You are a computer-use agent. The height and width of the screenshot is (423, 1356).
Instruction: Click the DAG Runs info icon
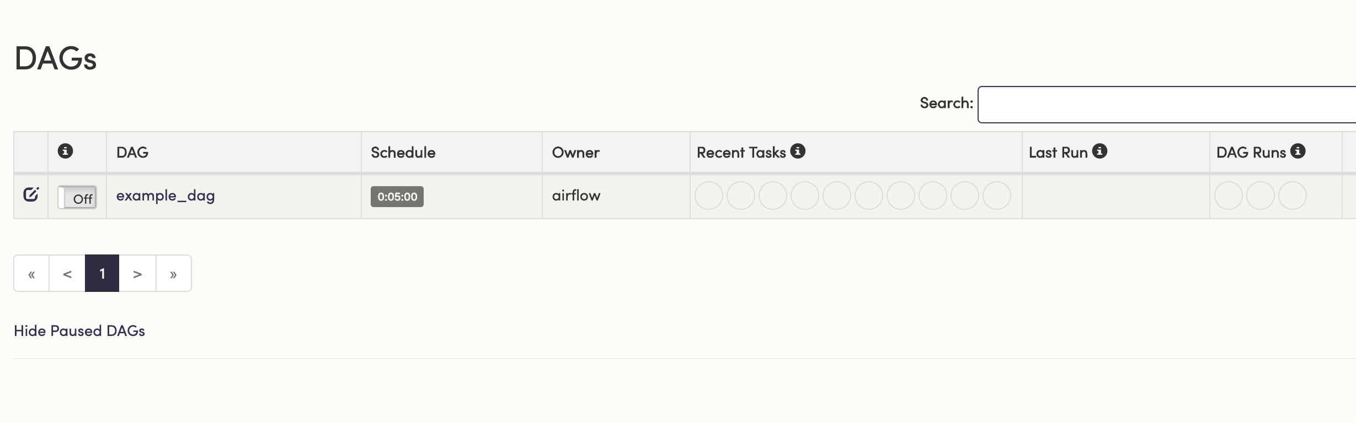(1298, 151)
